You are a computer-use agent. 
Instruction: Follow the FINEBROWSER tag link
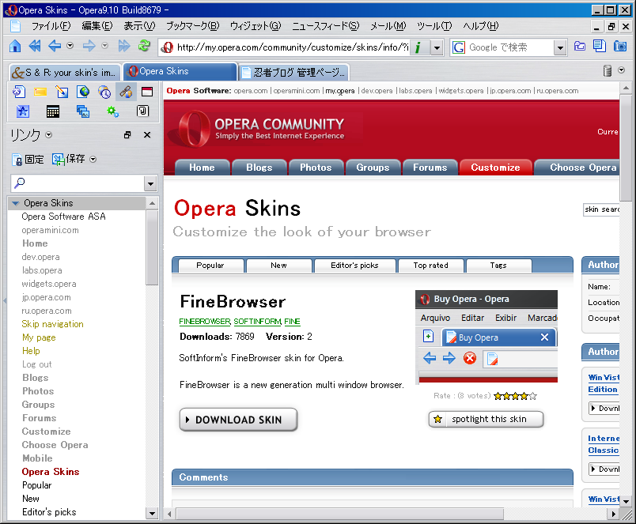coord(205,322)
